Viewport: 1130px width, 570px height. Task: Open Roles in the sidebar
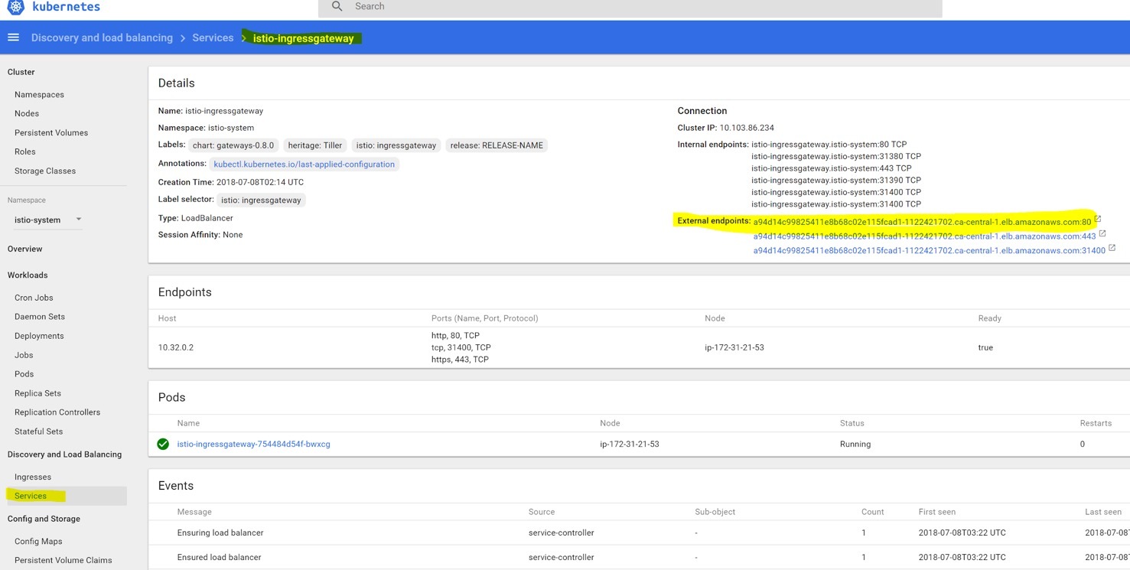pyautogui.click(x=25, y=151)
